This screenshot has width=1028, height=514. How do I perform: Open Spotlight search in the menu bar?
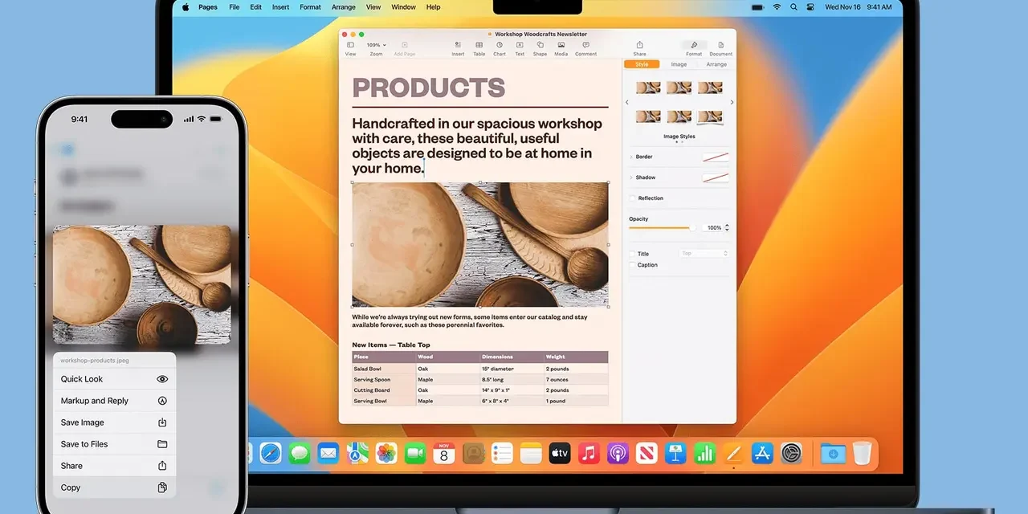(x=794, y=7)
